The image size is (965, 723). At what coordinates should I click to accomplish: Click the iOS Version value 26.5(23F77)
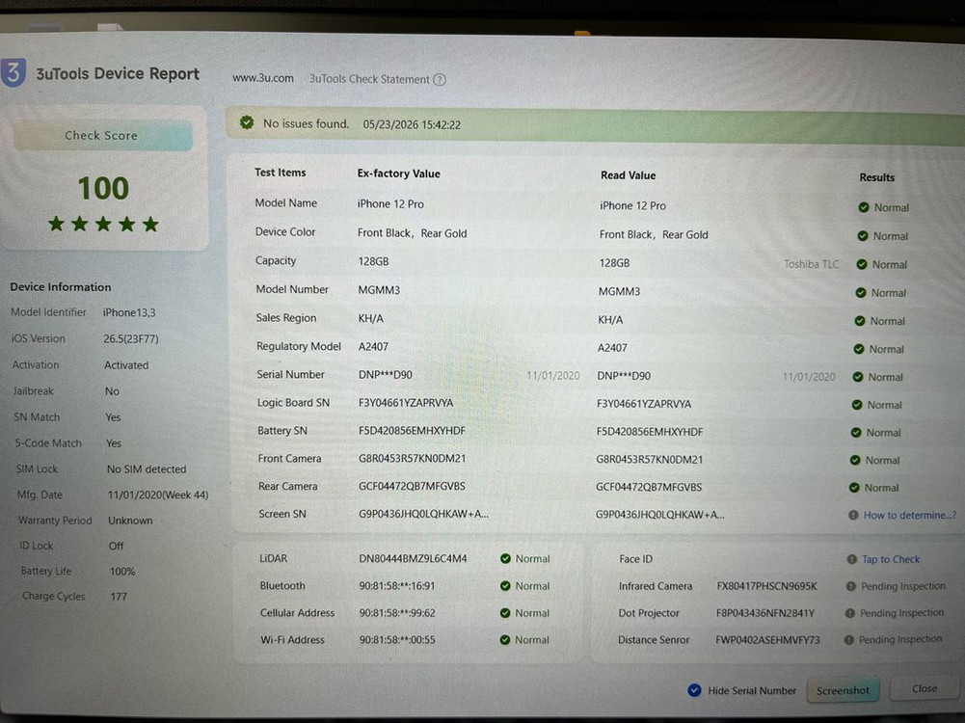131,339
